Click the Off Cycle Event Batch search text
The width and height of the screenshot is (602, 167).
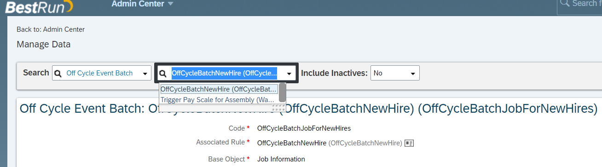(x=99, y=73)
